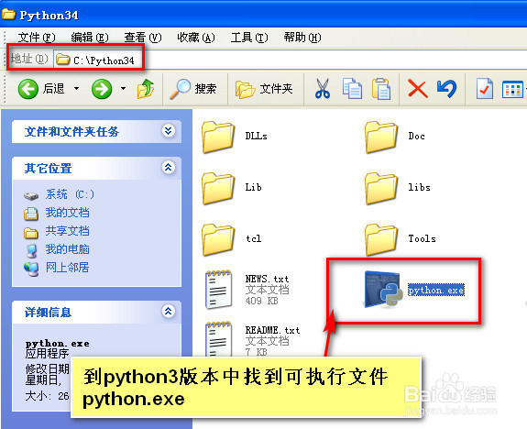527x429 pixels.
Task: Open the 工具(T) menu
Action: (x=249, y=38)
